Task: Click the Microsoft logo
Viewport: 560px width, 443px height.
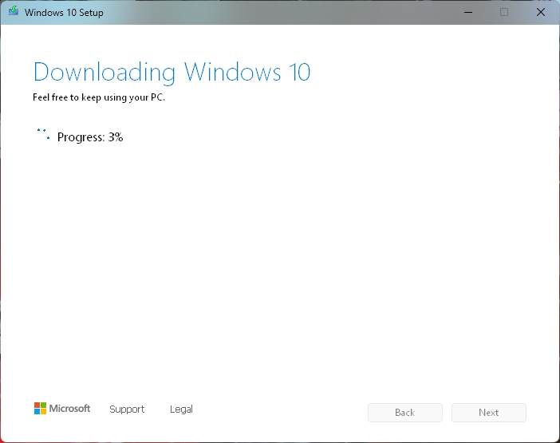Action: [x=62, y=409]
